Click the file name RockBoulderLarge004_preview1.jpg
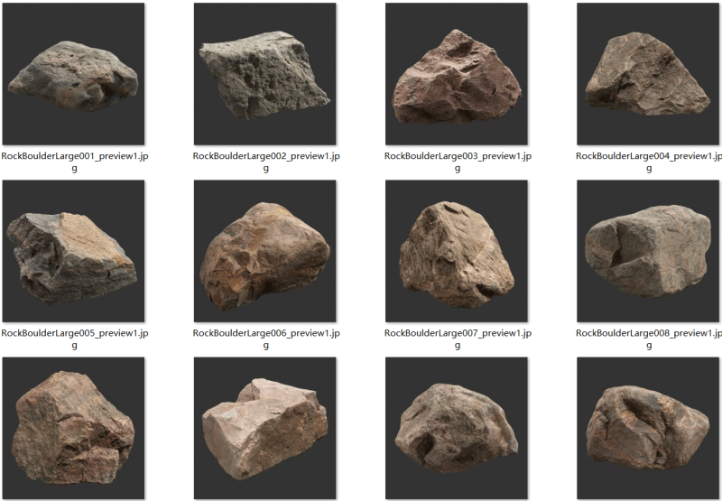722x501 pixels. [x=649, y=162]
